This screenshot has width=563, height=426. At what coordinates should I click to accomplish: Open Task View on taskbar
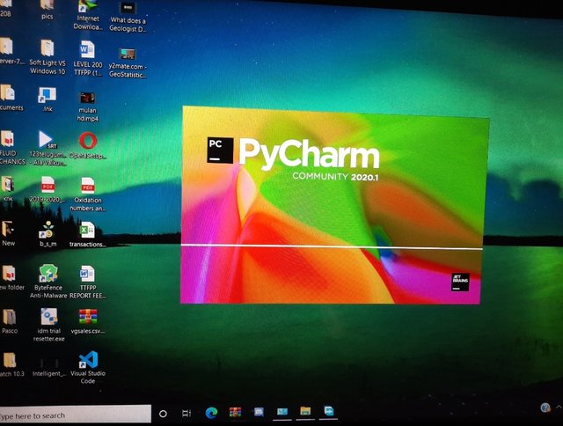(186, 413)
